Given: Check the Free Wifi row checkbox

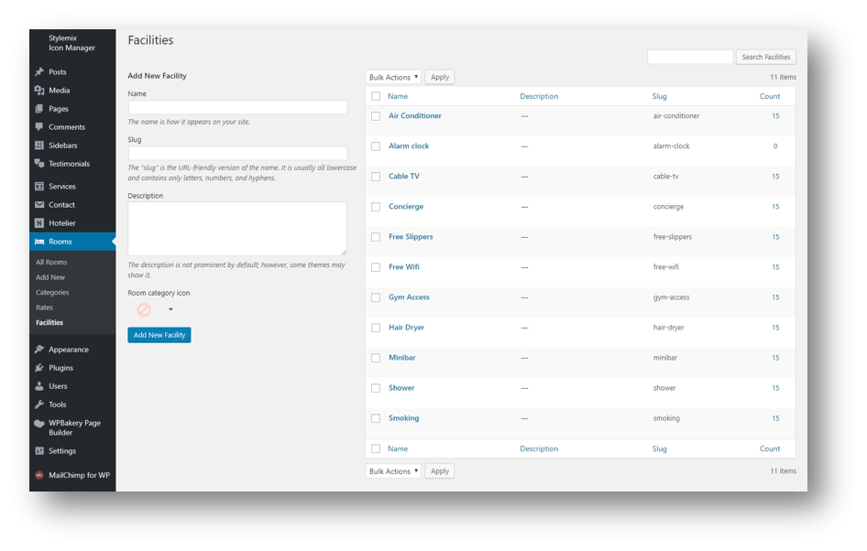Looking at the screenshot, I should (x=376, y=267).
